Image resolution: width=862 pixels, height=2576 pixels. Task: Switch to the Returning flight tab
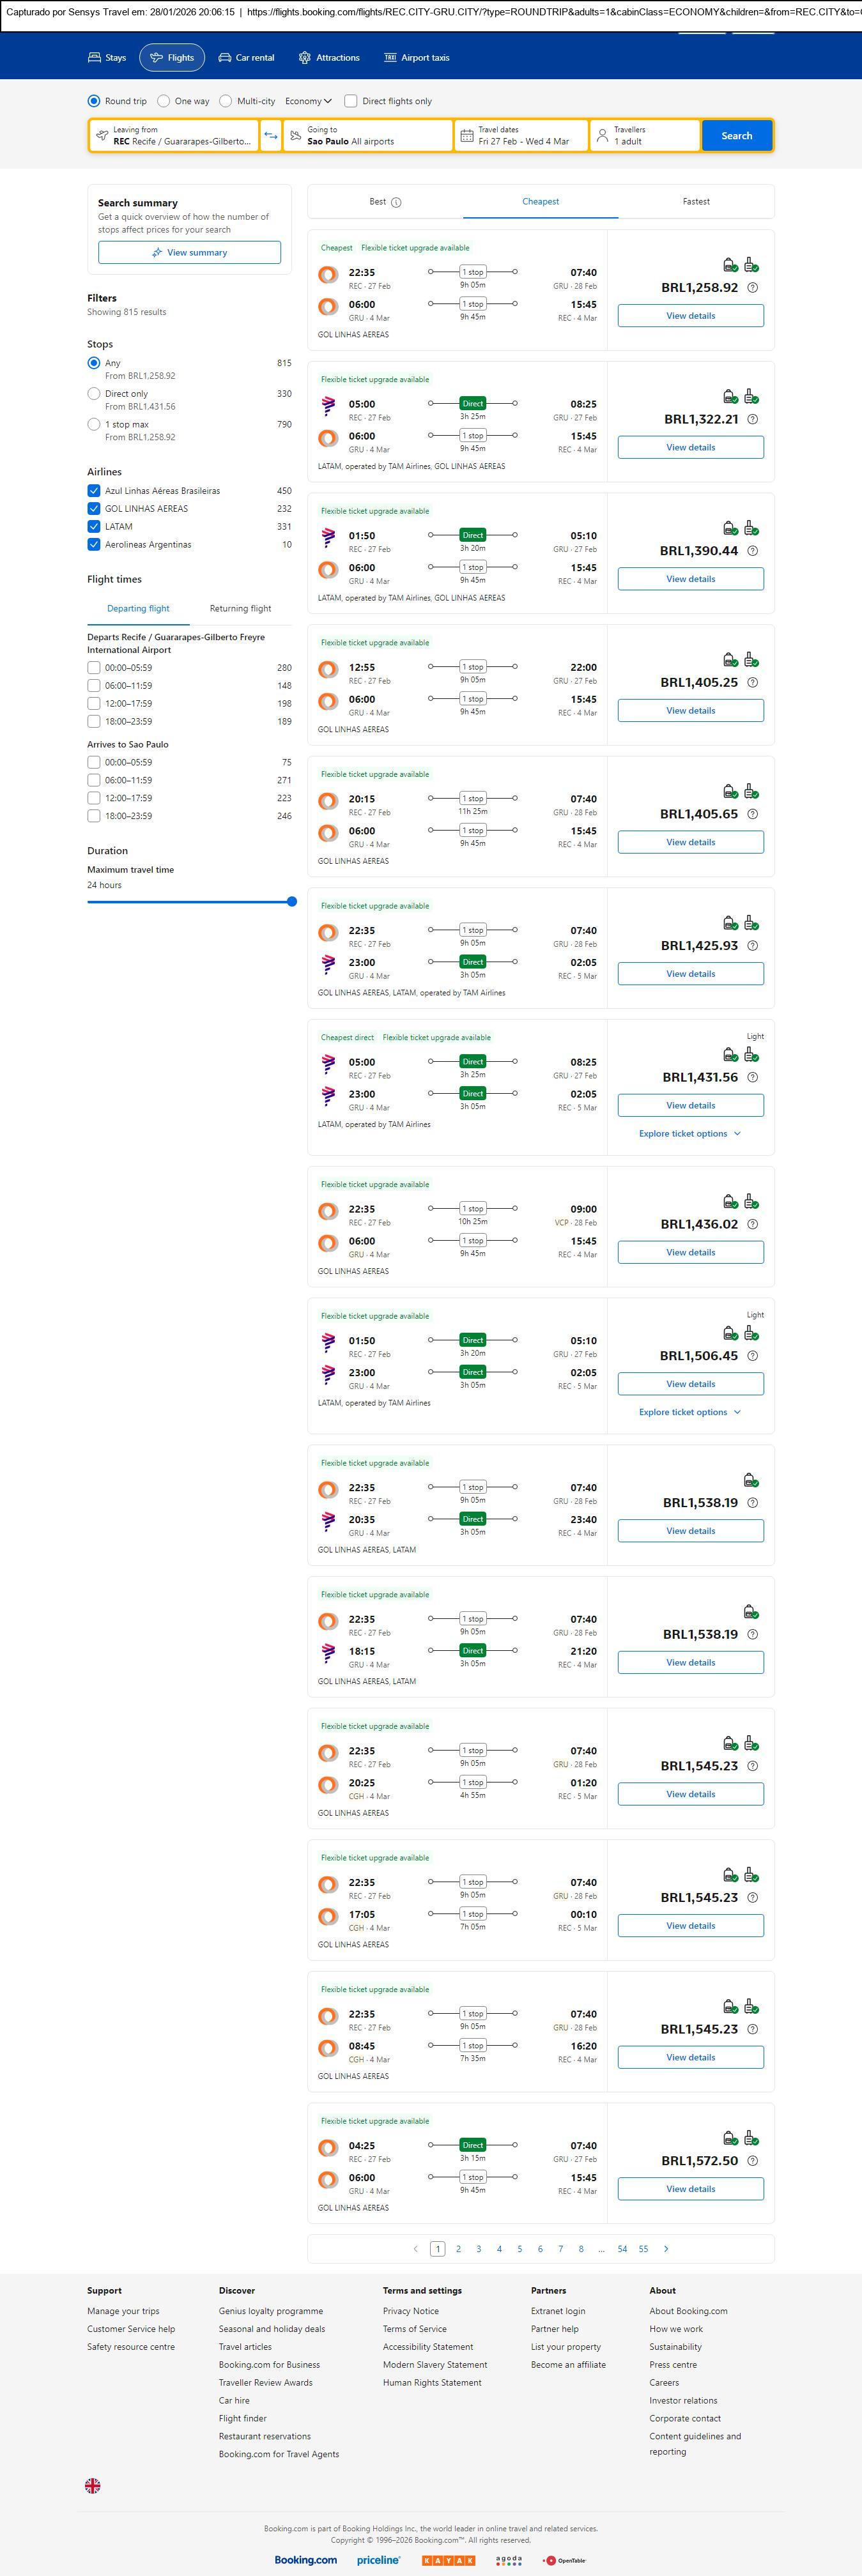240,609
